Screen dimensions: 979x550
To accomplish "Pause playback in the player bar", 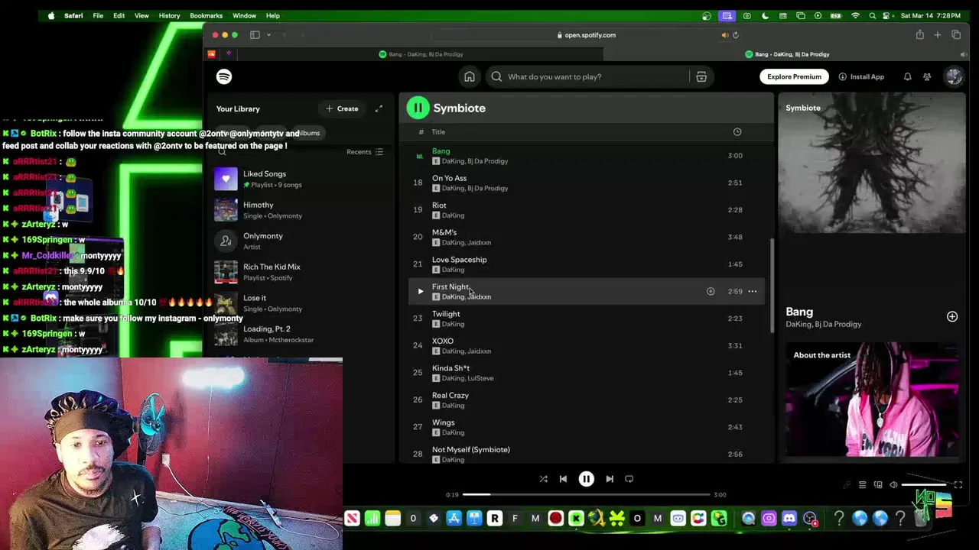I will (586, 479).
